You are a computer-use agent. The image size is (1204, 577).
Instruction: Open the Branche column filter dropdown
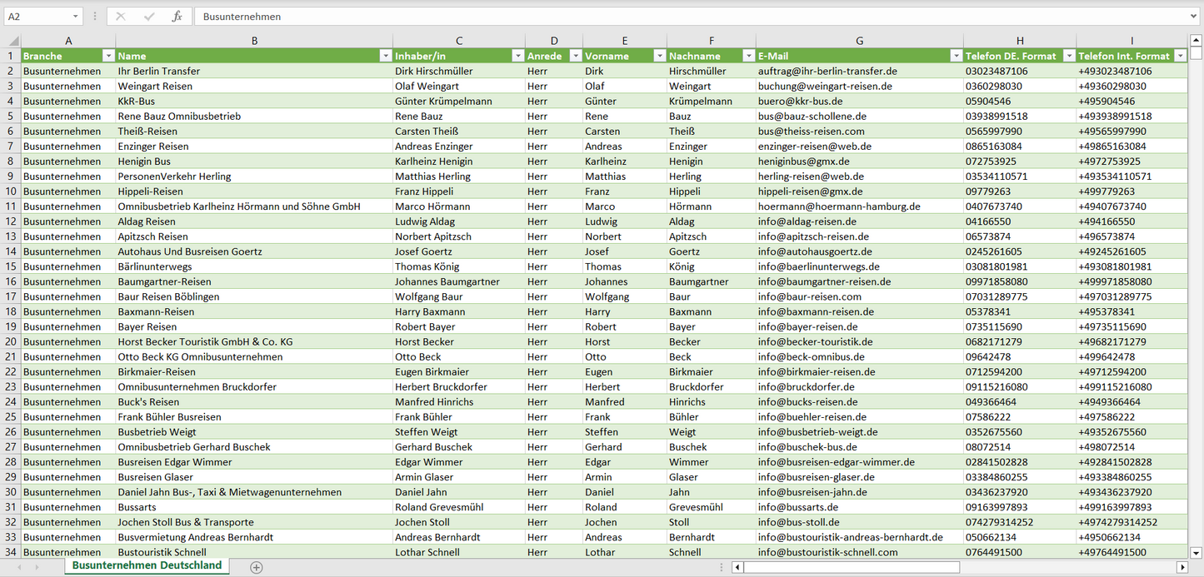(x=107, y=56)
